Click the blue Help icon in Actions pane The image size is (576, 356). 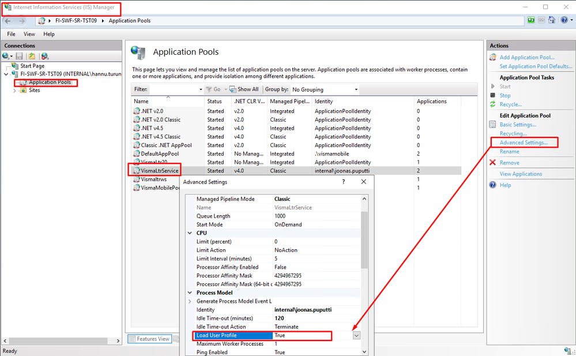493,185
